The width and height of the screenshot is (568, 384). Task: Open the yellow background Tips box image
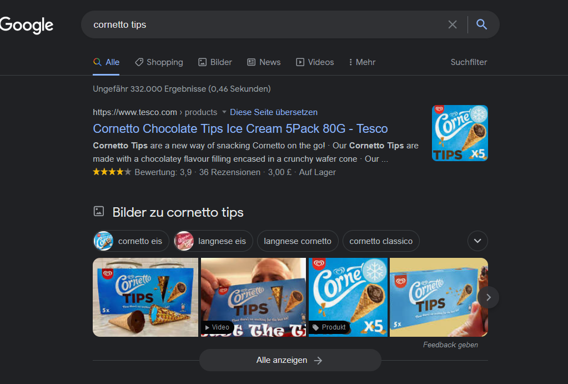(x=438, y=297)
